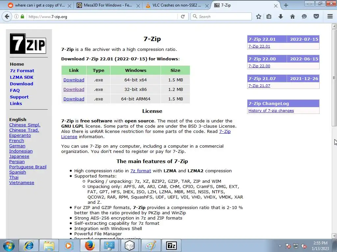Switch language to French
The image size is (337, 252).
point(16,141)
